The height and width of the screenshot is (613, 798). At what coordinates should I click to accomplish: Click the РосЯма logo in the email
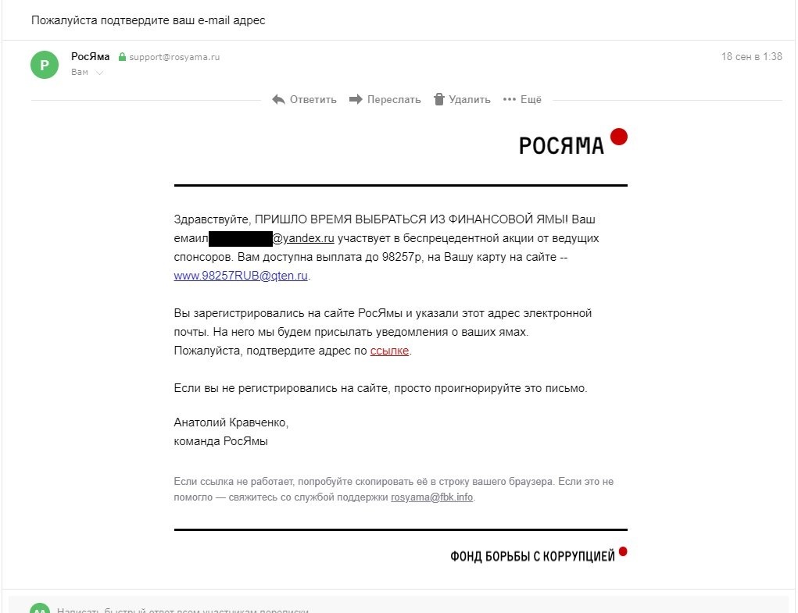point(572,142)
